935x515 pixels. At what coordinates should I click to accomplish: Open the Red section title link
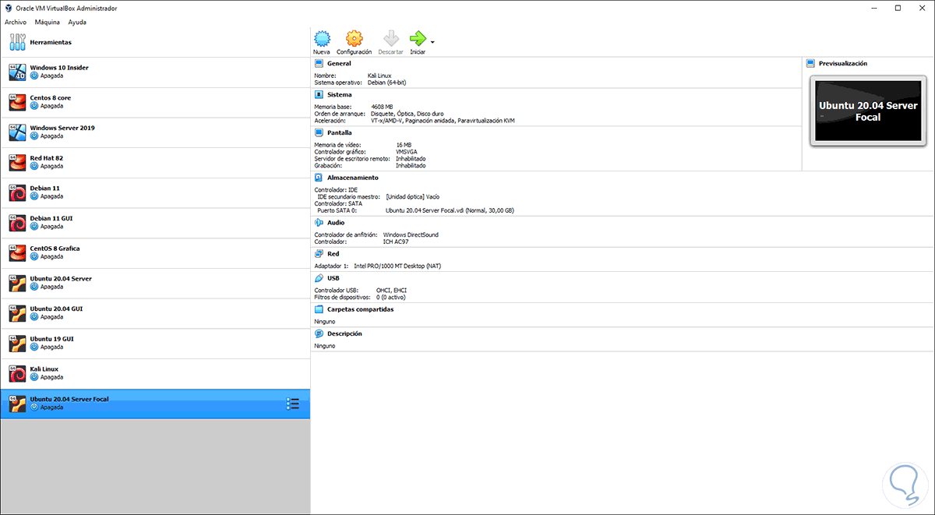[x=333, y=253]
